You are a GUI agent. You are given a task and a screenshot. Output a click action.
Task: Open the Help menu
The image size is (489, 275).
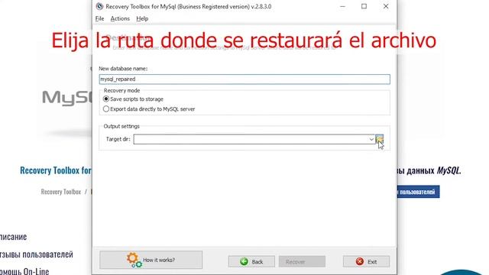point(142,18)
